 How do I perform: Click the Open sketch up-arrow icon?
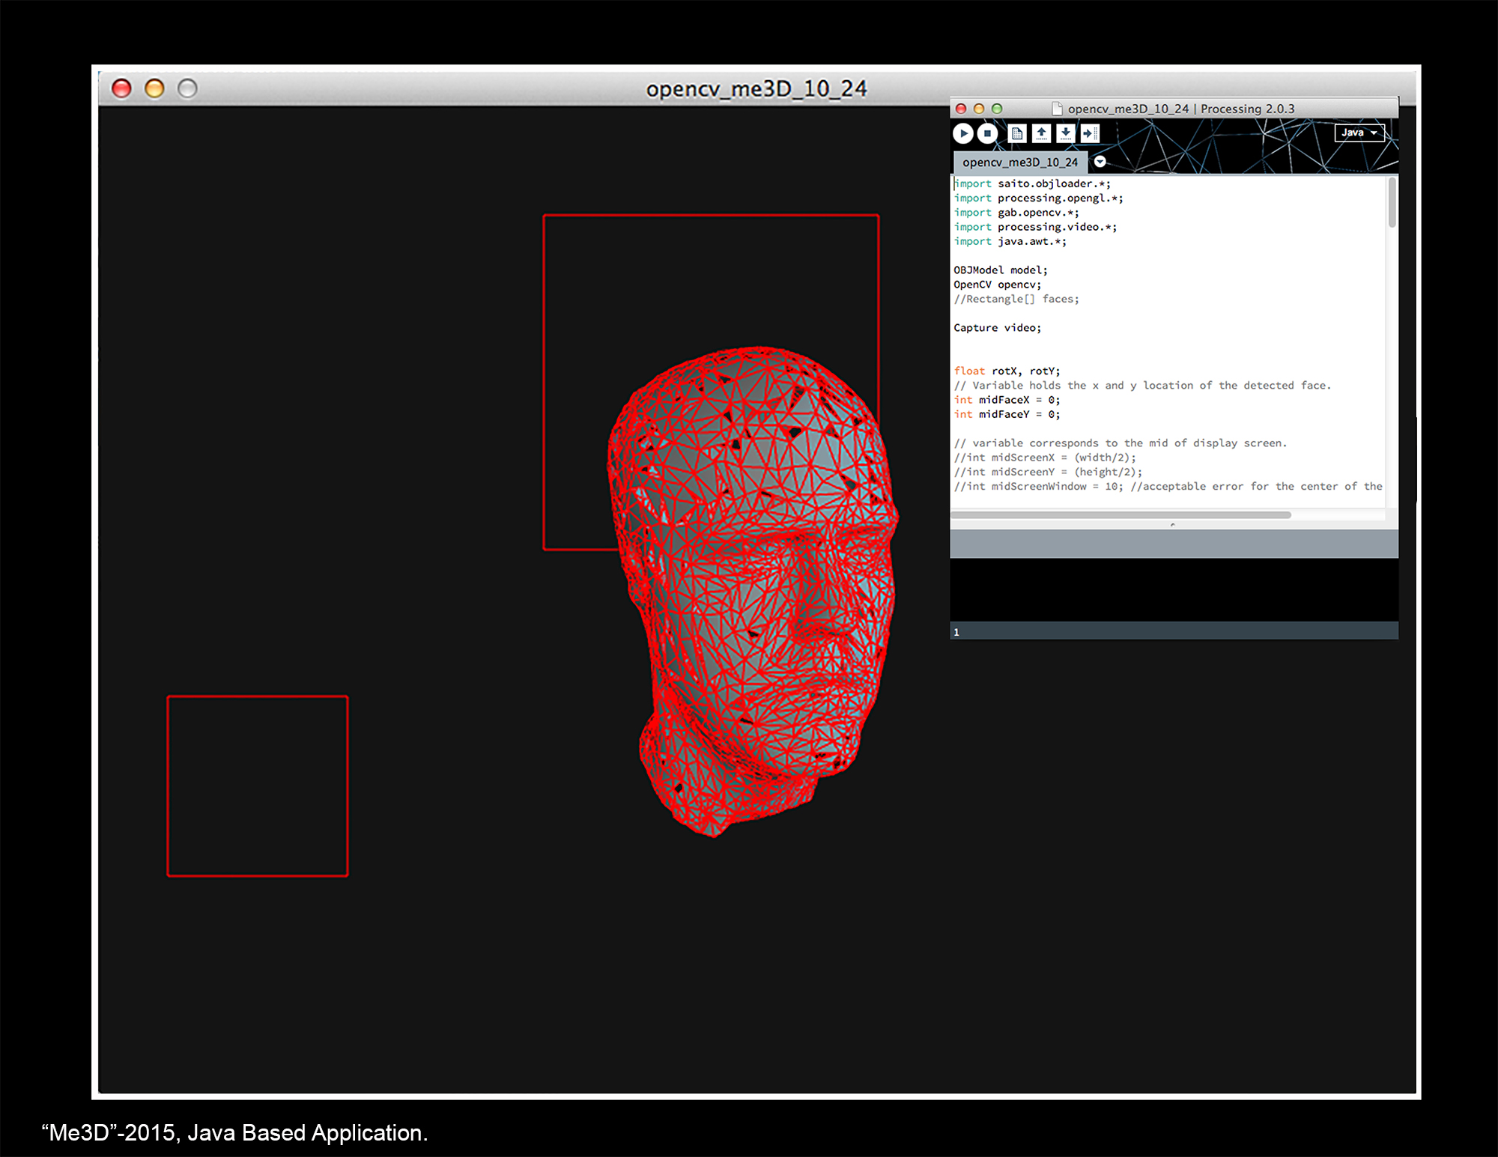1041,133
